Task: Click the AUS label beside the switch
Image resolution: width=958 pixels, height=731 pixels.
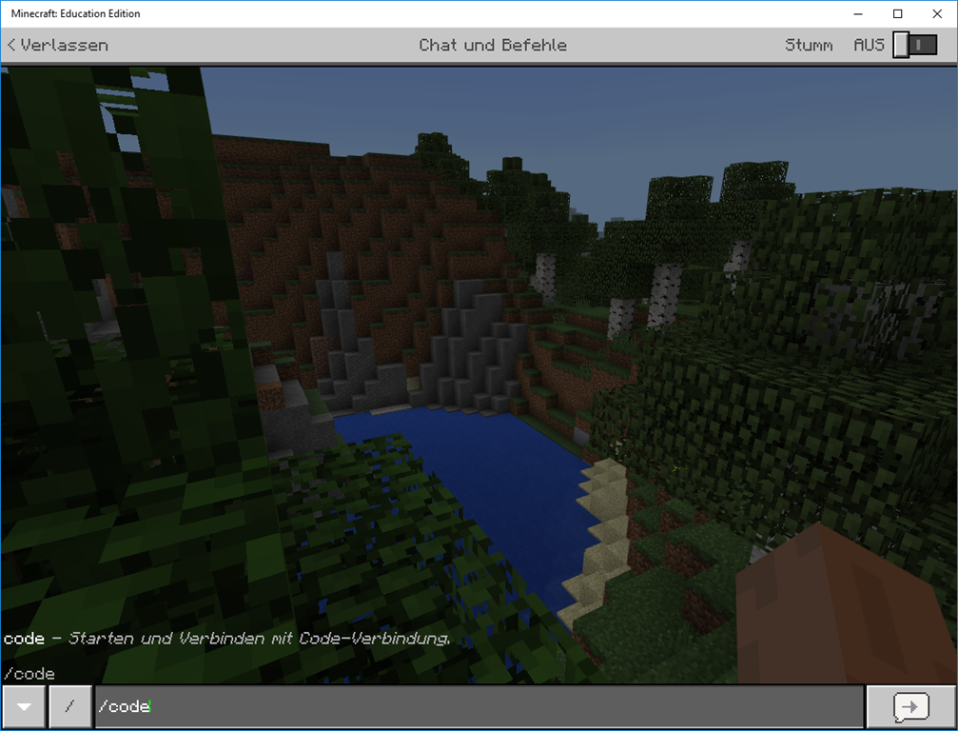Action: (869, 45)
